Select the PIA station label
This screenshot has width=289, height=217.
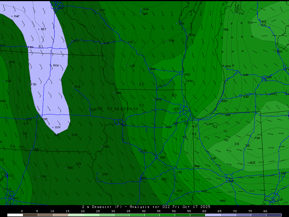click(x=144, y=151)
